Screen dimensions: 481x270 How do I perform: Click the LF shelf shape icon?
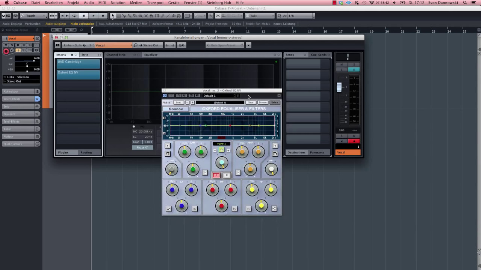coord(168,209)
